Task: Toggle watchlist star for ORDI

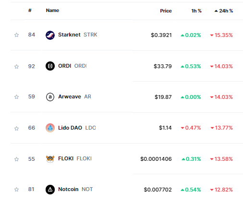Action: pos(16,66)
